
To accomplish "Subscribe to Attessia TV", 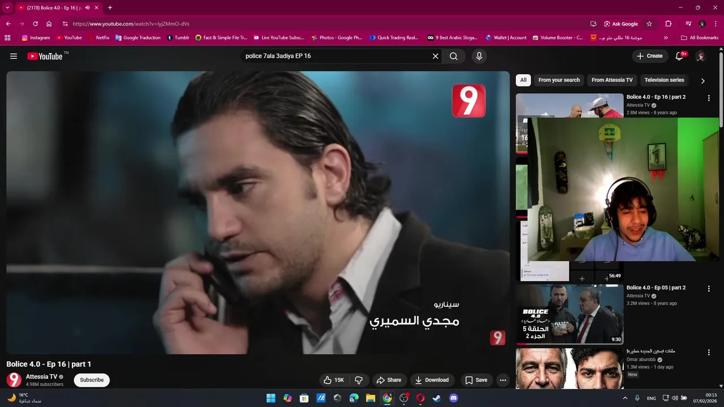I will click(x=92, y=380).
